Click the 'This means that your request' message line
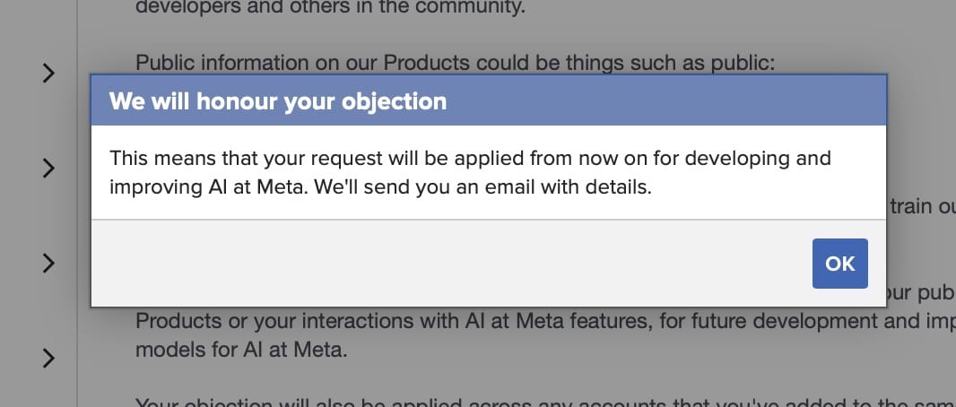Viewport: 956px width, 407px height. 470,159
